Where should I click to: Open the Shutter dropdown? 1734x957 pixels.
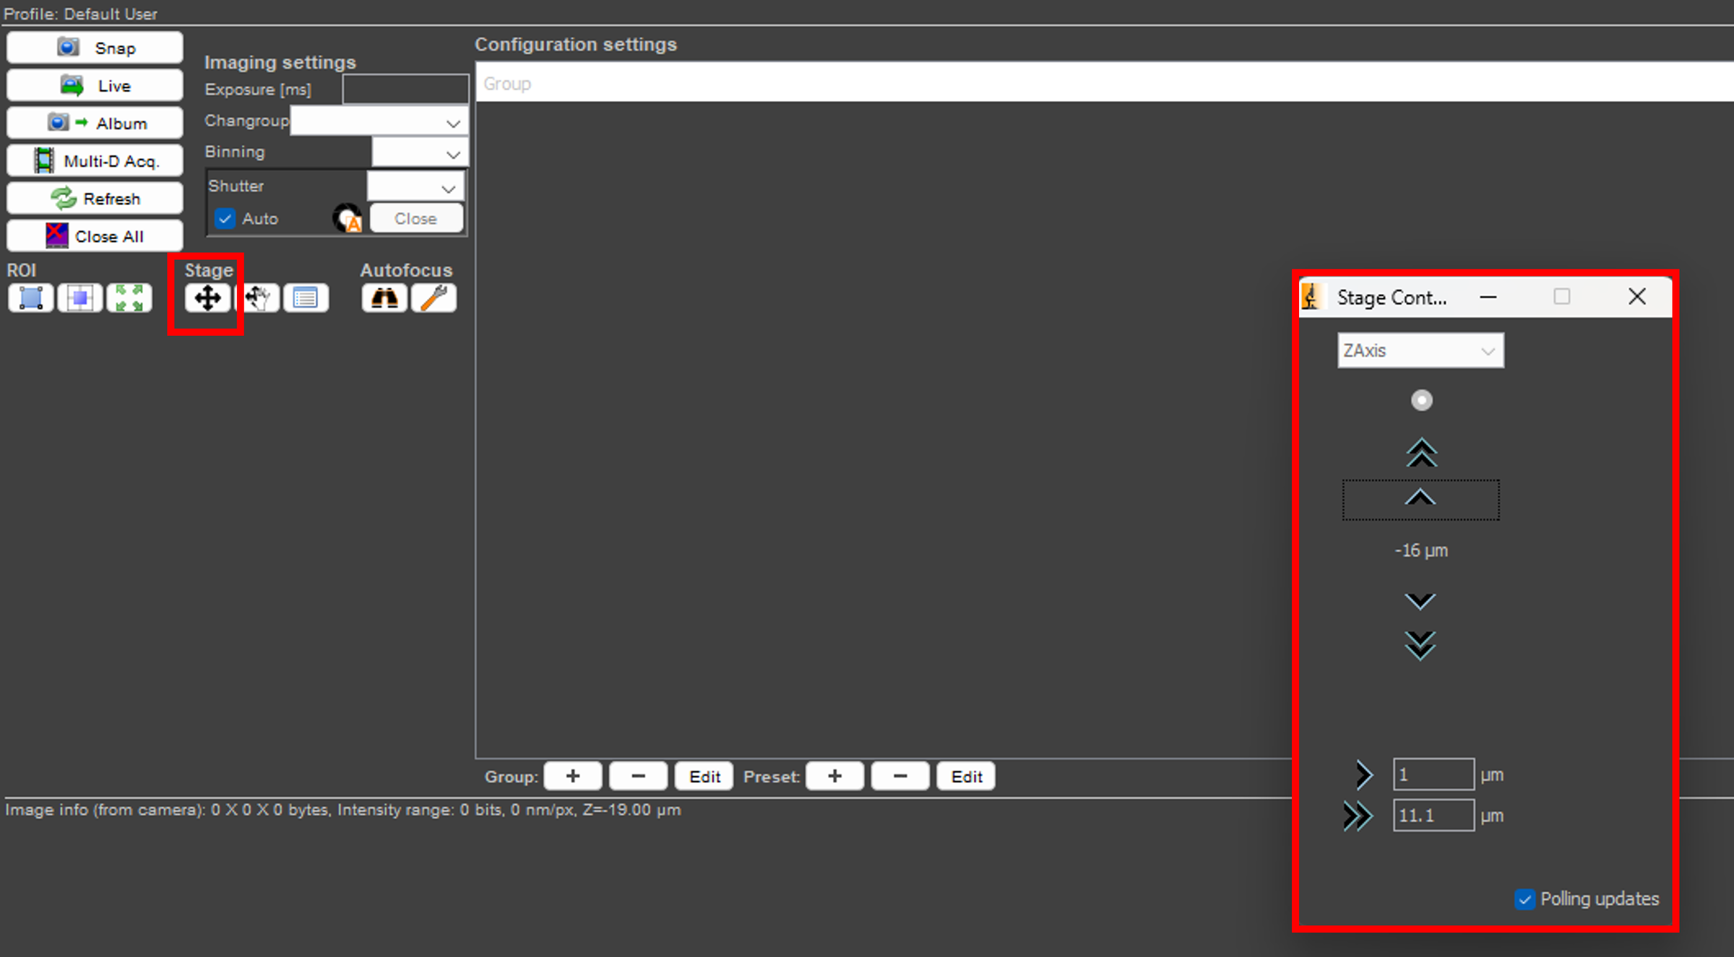coord(415,186)
